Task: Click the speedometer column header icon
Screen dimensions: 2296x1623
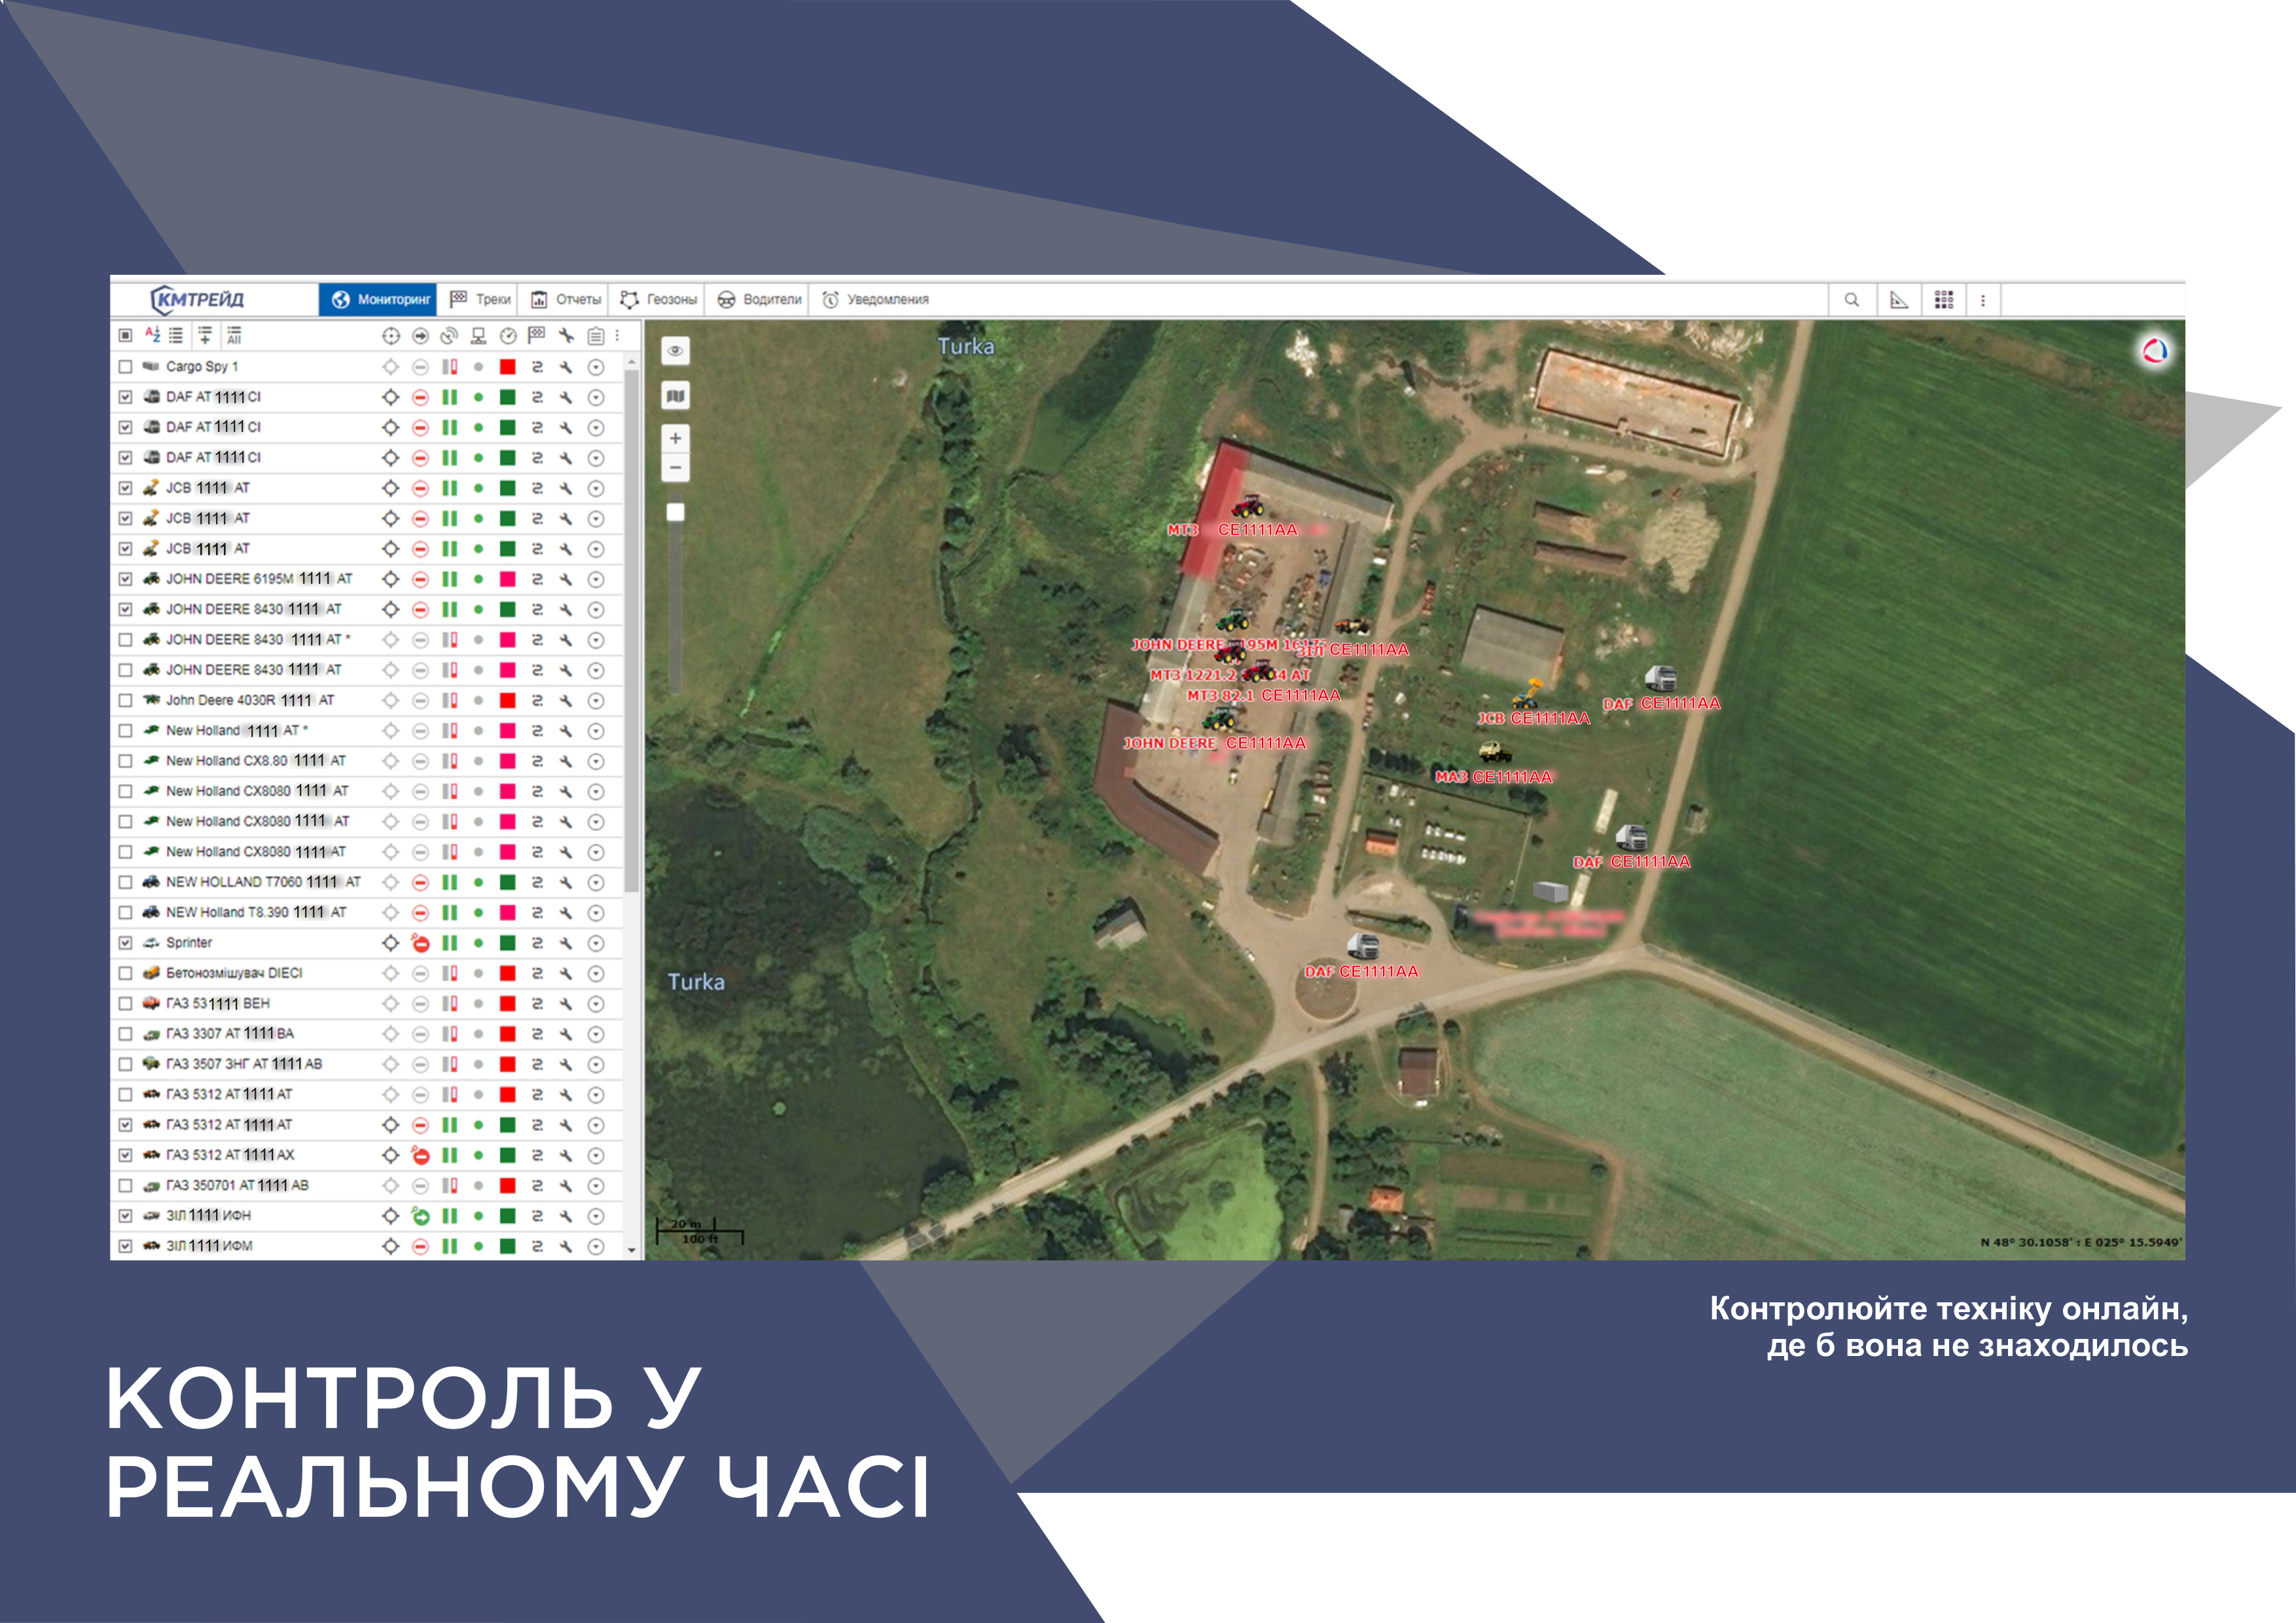Action: pos(508,336)
